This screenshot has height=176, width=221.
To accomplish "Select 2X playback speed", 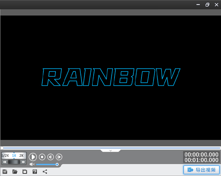I will point(21,156).
